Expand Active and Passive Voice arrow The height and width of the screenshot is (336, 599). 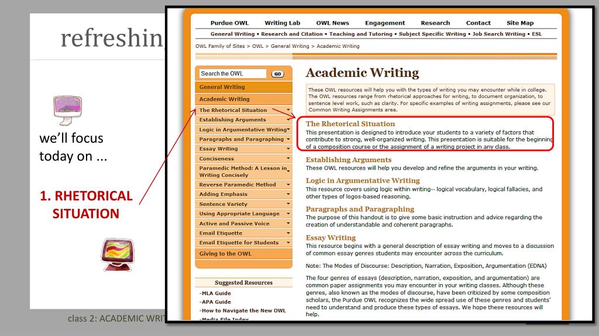coord(288,223)
